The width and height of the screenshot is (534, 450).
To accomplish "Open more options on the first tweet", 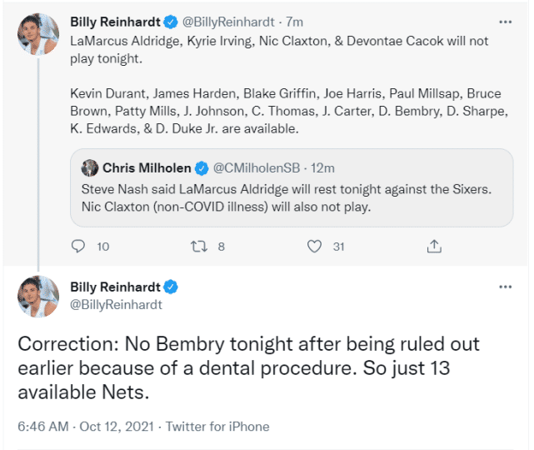I will point(505,22).
